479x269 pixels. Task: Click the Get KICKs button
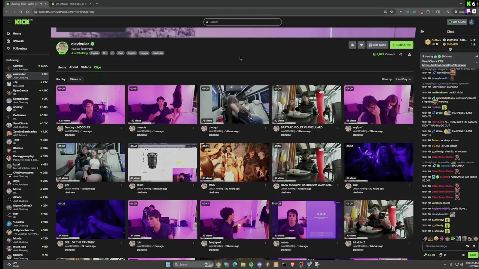click(457, 22)
